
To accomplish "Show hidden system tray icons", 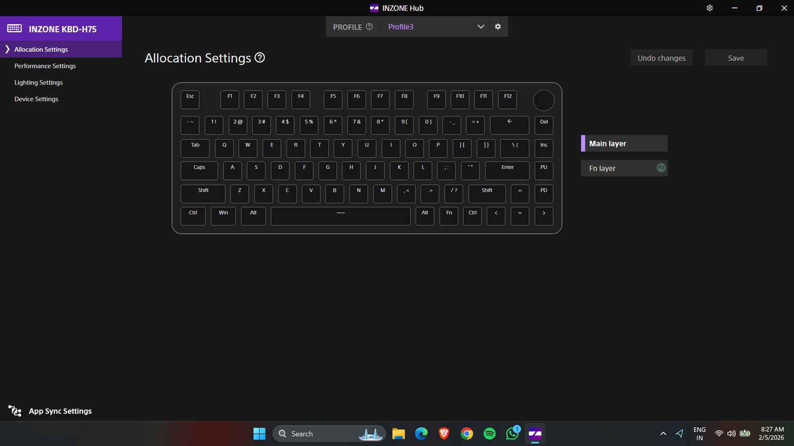I will click(663, 434).
